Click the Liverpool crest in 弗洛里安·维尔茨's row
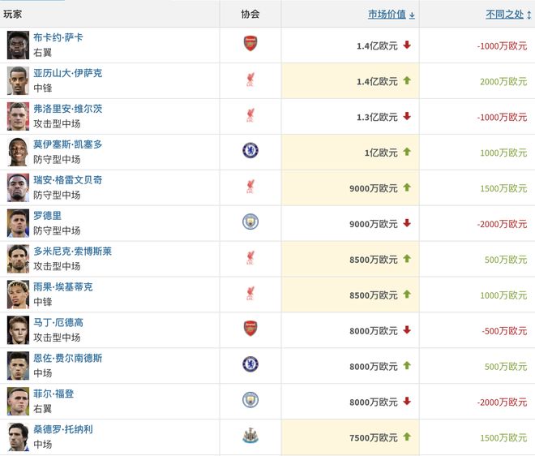This screenshot has width=535, height=456. pyautogui.click(x=250, y=115)
